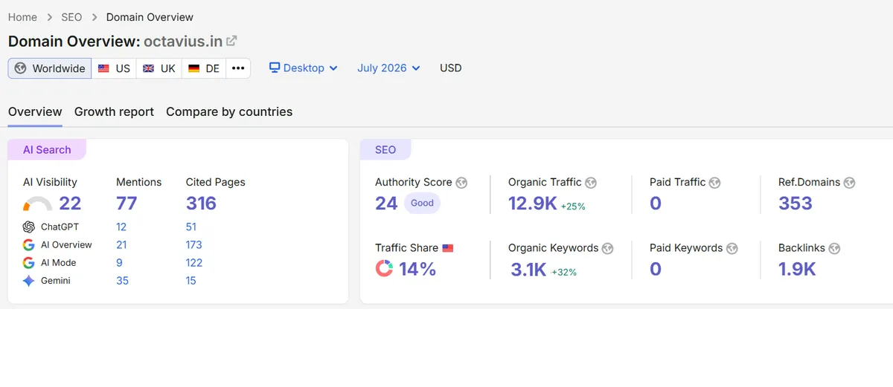Switch to the Overview tab

pos(35,111)
